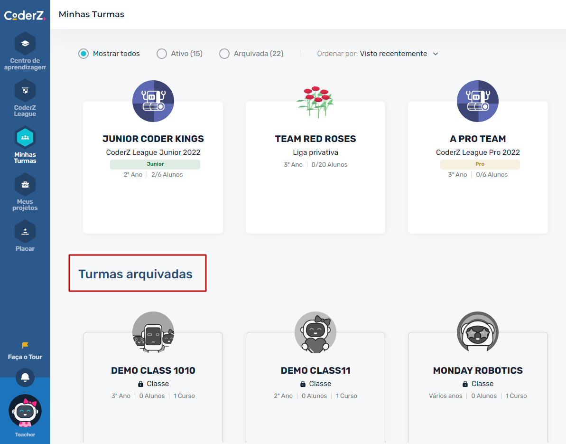Open the Teacher profile avatar
This screenshot has height=444, width=566.
[x=25, y=411]
